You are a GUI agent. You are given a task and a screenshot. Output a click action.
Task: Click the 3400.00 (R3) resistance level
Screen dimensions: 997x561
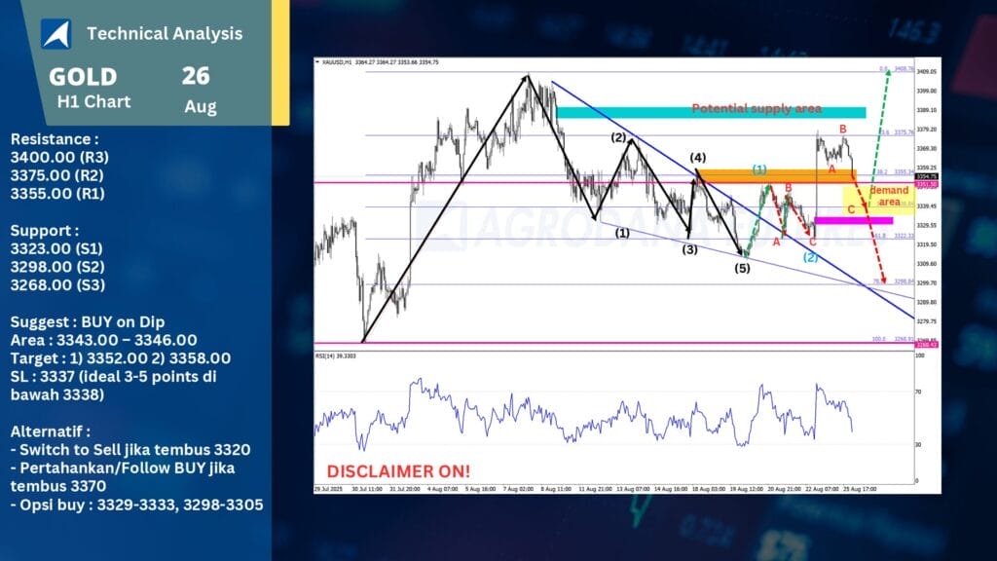tap(59, 157)
